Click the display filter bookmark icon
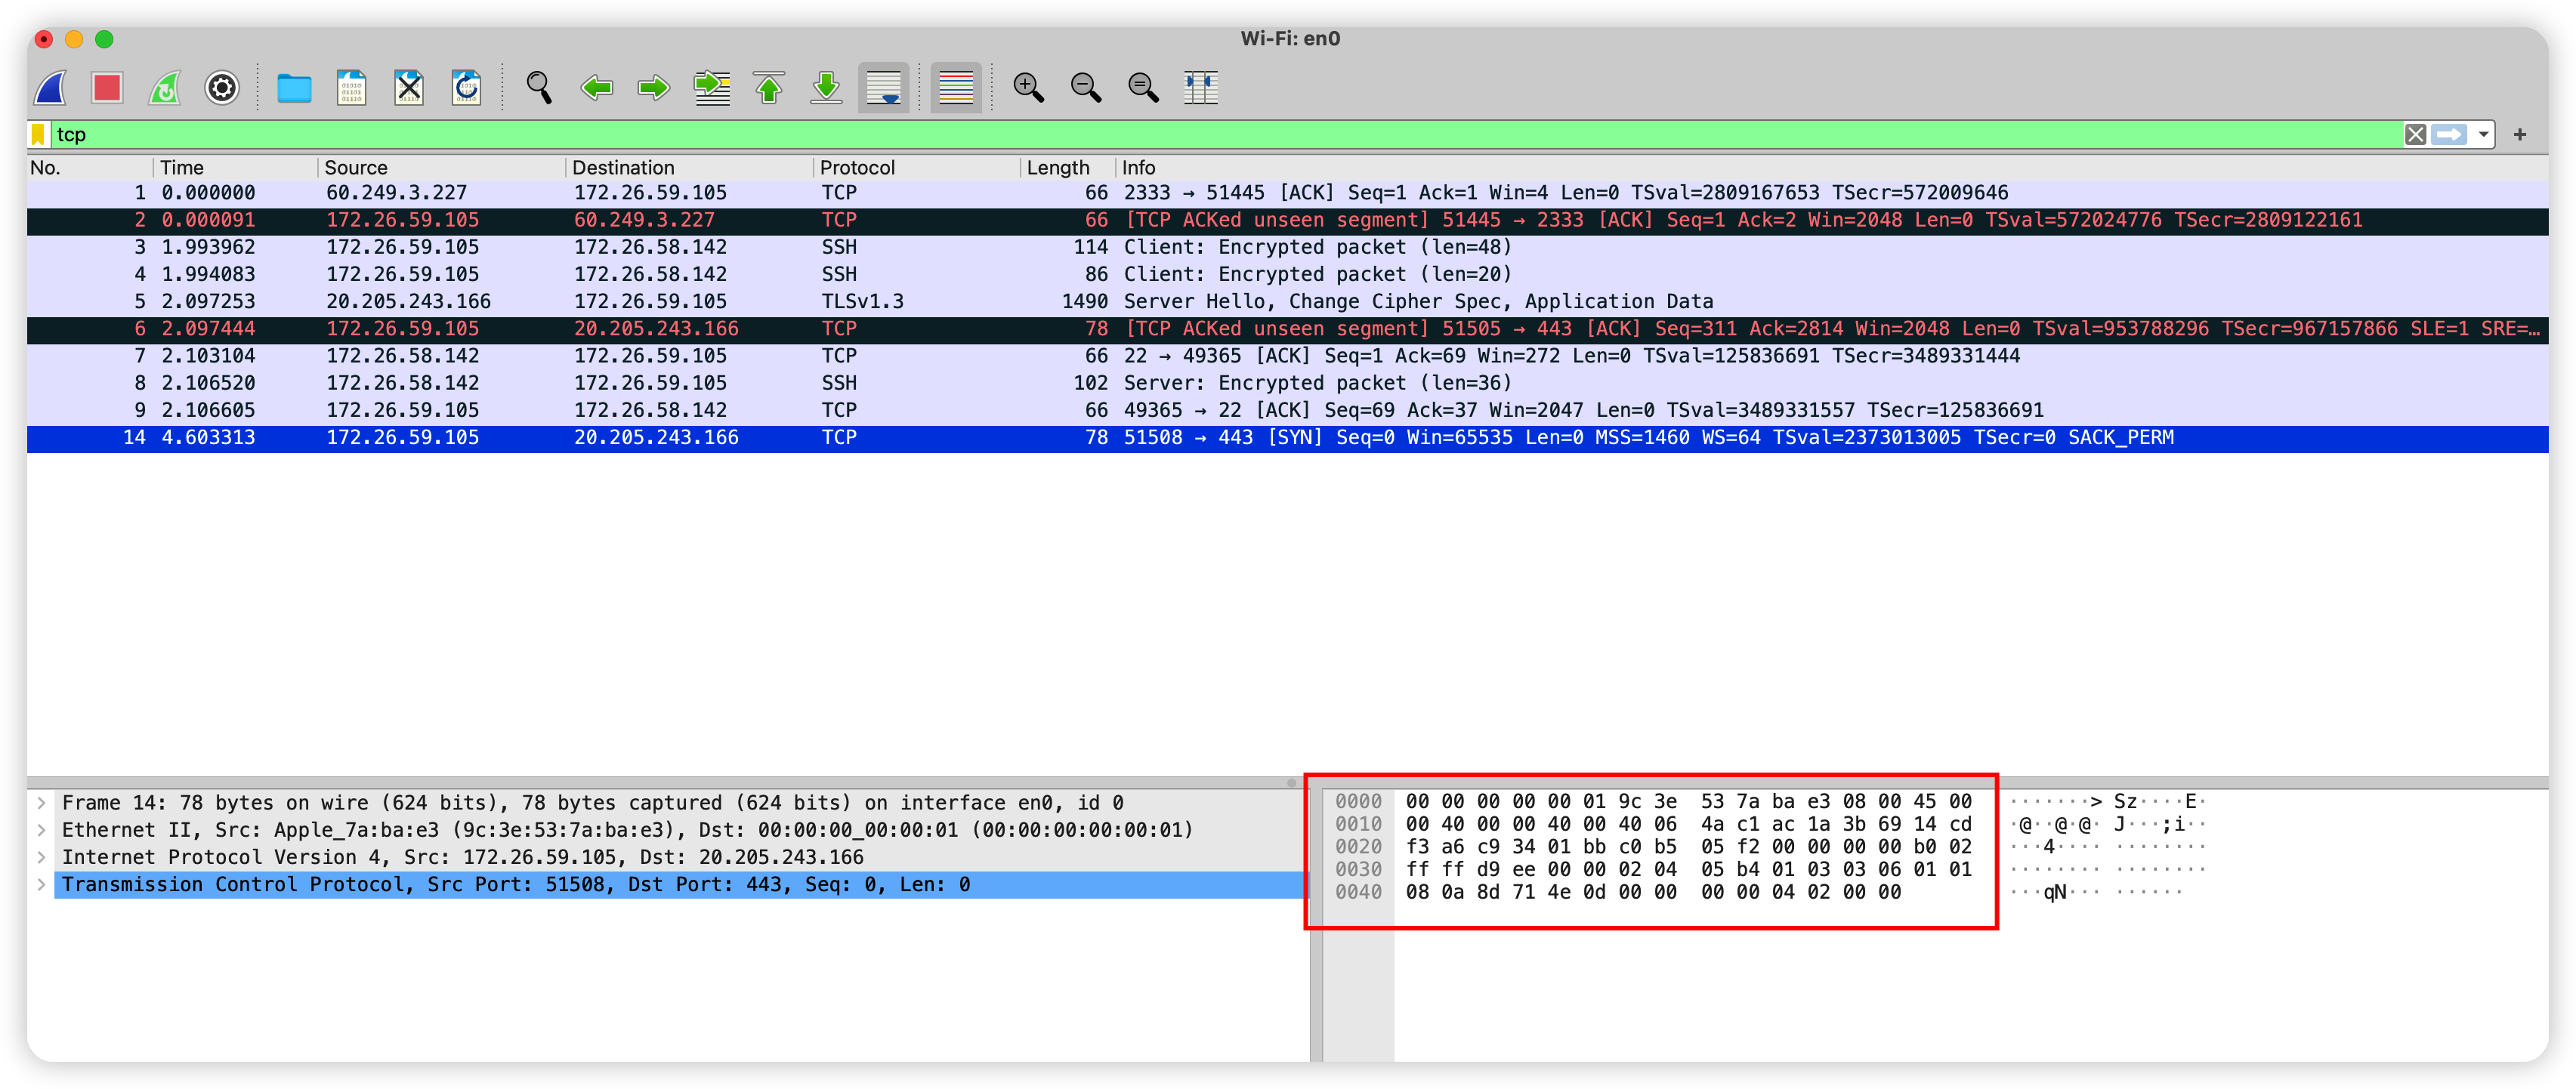The image size is (2576, 1089). 39,134
